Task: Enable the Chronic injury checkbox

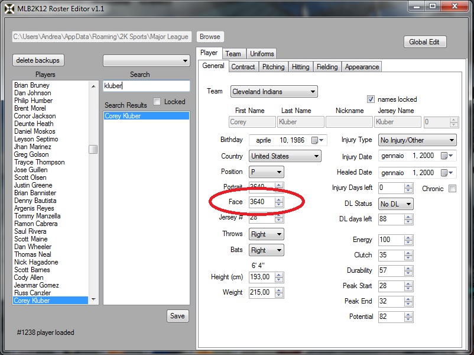Action: 453,189
